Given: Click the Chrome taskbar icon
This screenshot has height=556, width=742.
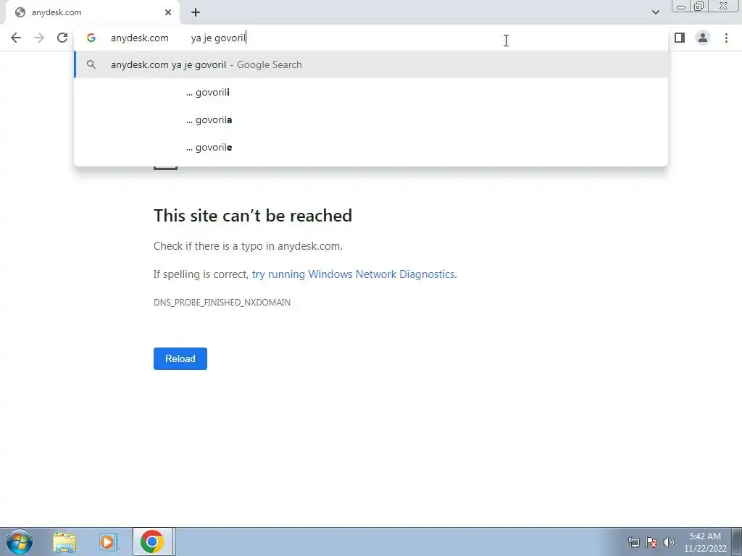Looking at the screenshot, I should coord(152,542).
